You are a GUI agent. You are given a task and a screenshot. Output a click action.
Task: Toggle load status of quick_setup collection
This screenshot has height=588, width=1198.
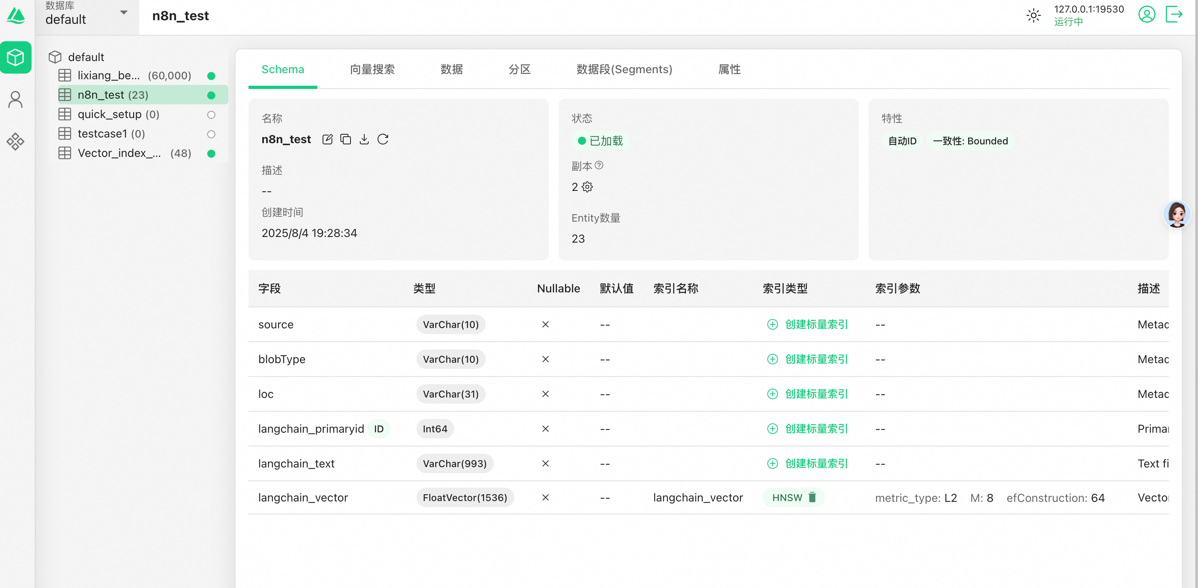point(211,115)
